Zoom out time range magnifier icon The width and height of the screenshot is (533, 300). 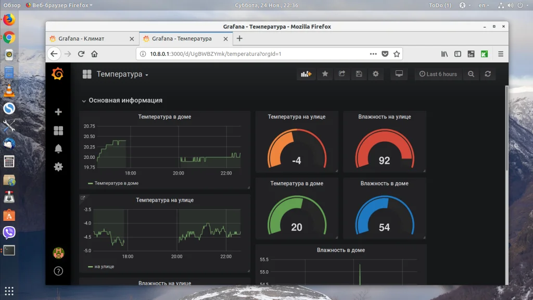point(471,74)
